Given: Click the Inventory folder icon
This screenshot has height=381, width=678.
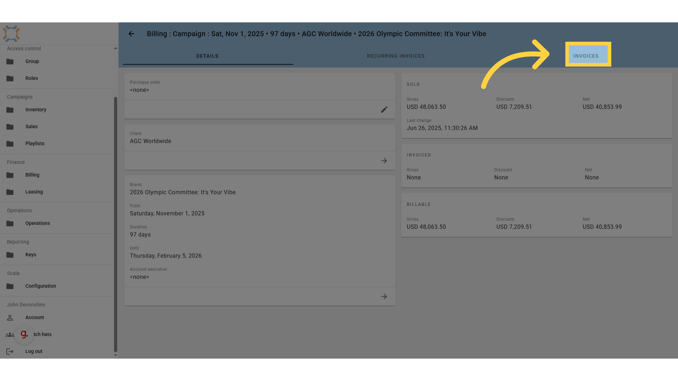Looking at the screenshot, I should (10, 110).
